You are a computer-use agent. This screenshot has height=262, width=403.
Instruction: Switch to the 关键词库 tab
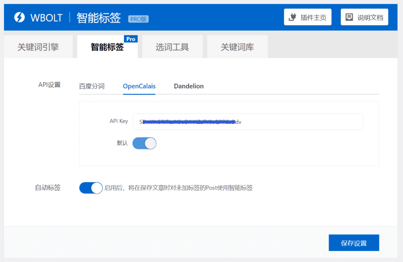pos(237,46)
